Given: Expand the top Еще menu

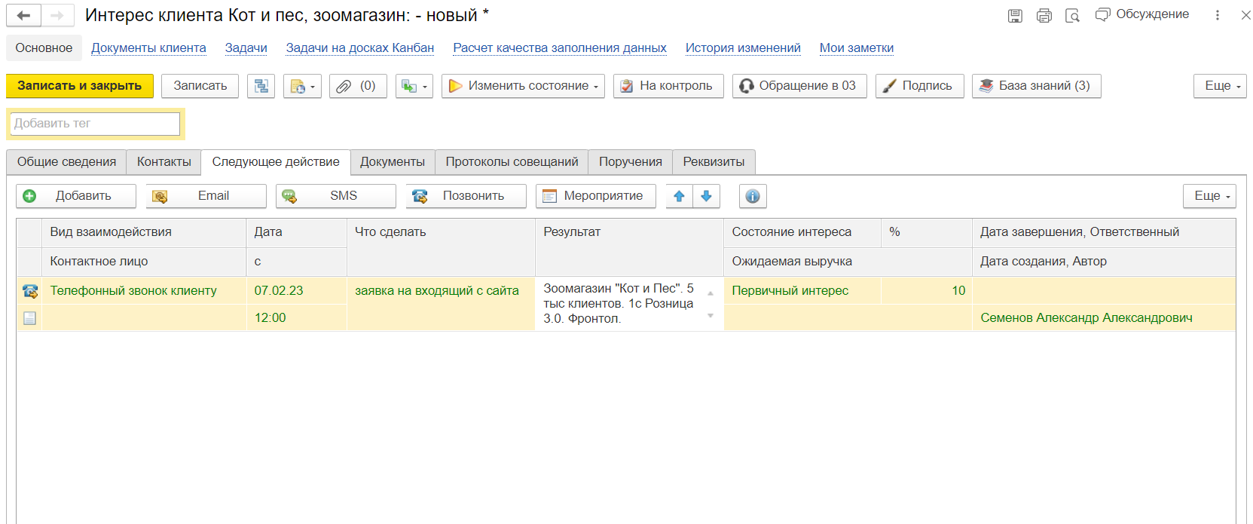Looking at the screenshot, I should 1220,86.
